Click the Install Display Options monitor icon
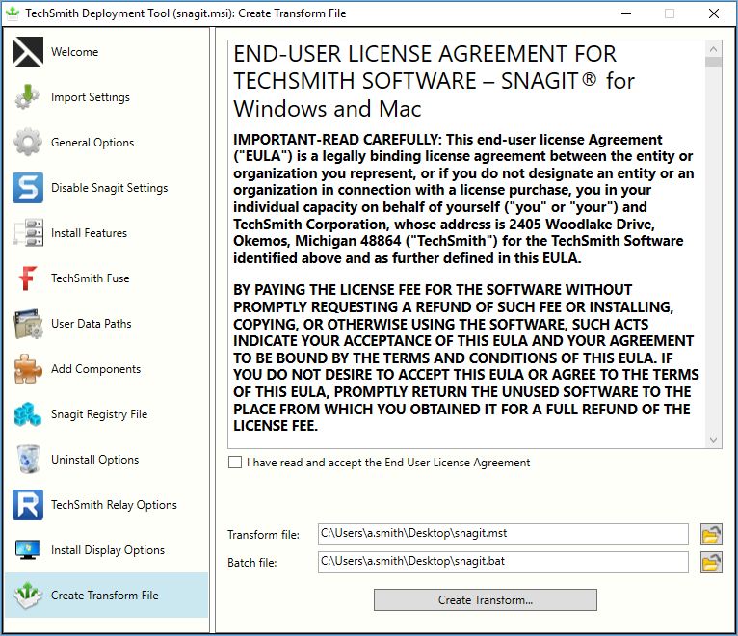This screenshot has width=738, height=636. (x=28, y=550)
